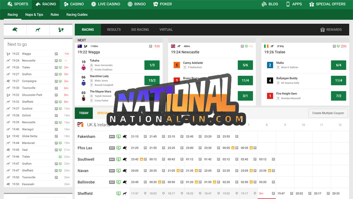The image size is (353, 199).
Task: Bet on Tukaha at 1/3
Action: coord(152,65)
